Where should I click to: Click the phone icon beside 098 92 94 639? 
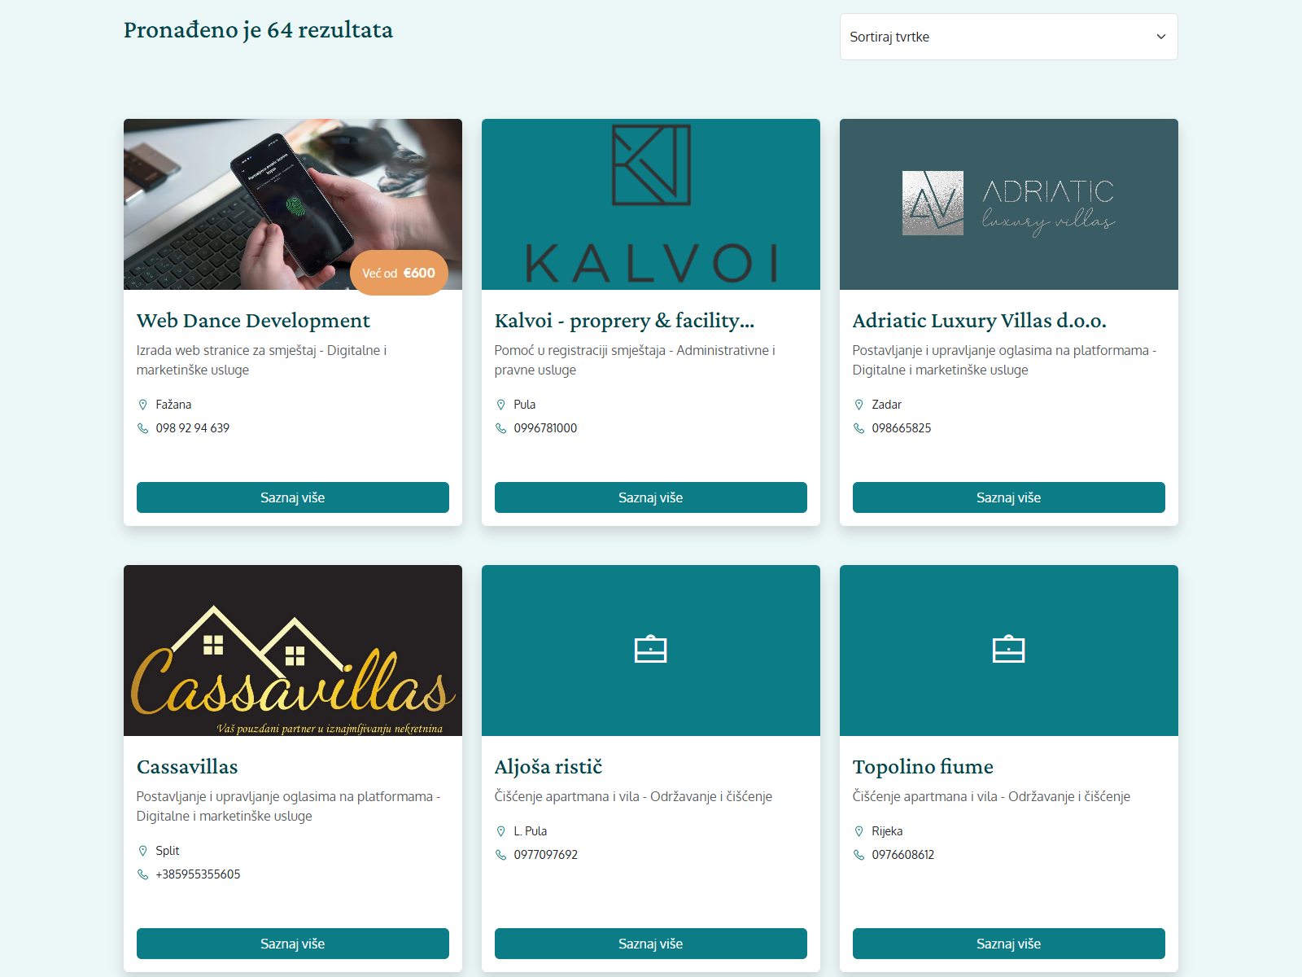click(x=143, y=428)
